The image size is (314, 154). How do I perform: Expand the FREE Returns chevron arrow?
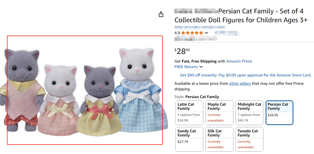tap(201, 67)
